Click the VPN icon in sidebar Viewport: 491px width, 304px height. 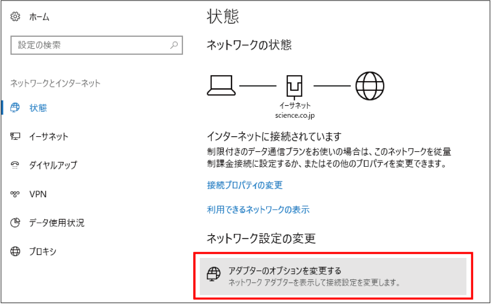(x=16, y=194)
